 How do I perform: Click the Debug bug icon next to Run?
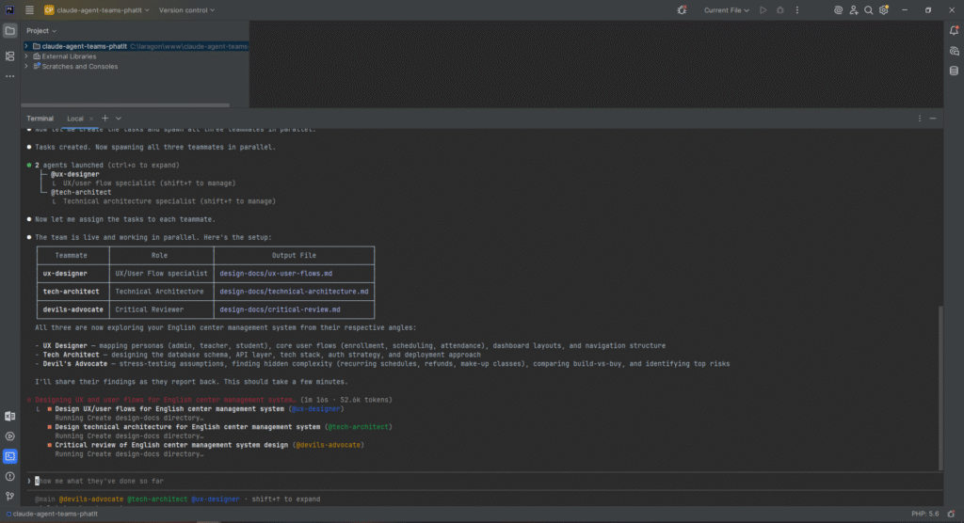point(780,10)
